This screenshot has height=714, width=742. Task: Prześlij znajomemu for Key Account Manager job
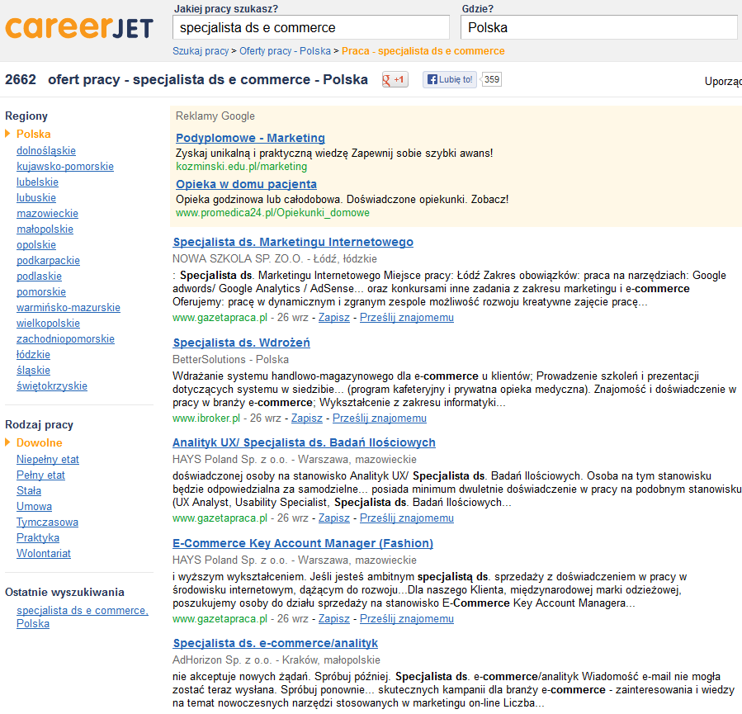(407, 619)
